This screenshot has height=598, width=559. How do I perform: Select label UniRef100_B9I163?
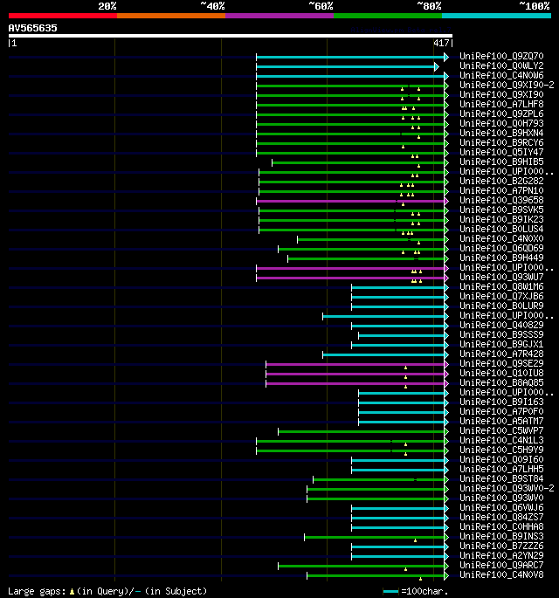(501, 402)
